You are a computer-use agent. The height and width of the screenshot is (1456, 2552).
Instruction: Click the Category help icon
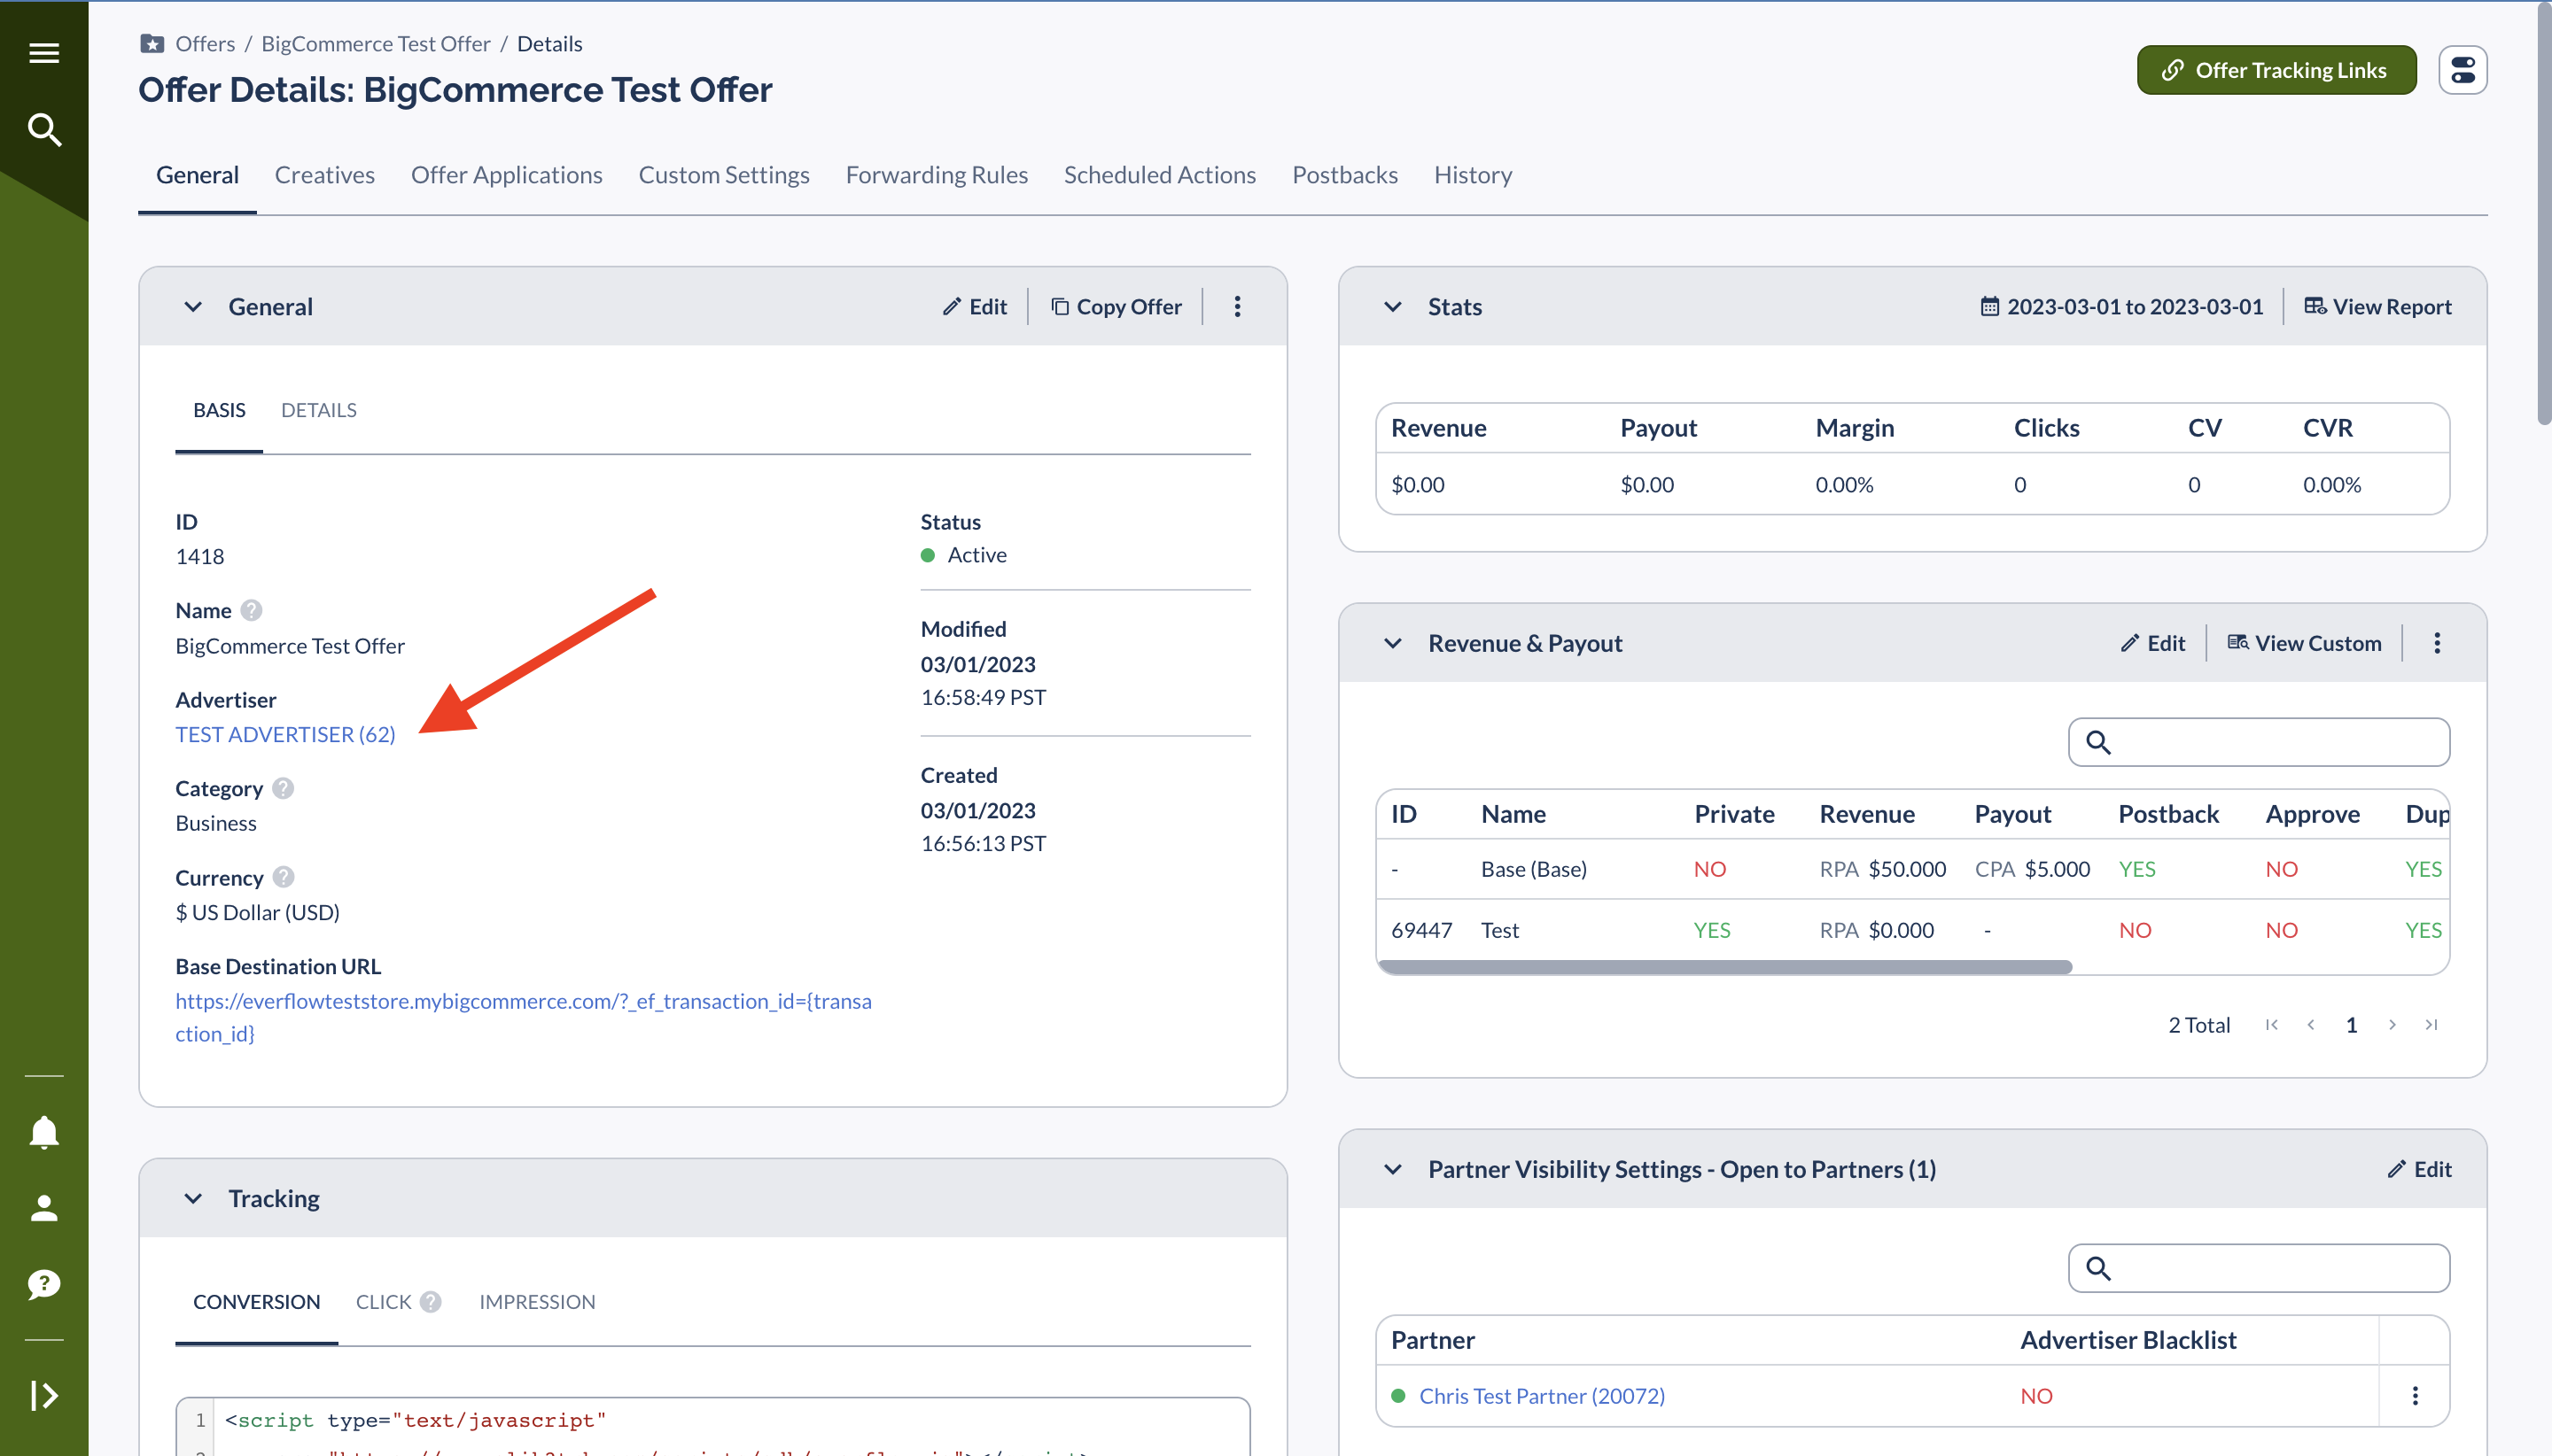pyautogui.click(x=283, y=789)
